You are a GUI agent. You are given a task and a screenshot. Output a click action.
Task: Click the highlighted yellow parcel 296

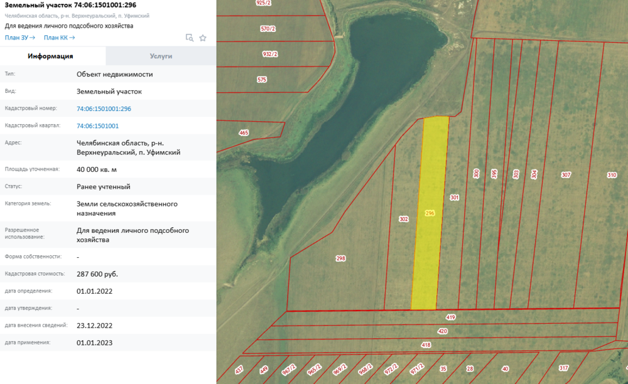[430, 213]
